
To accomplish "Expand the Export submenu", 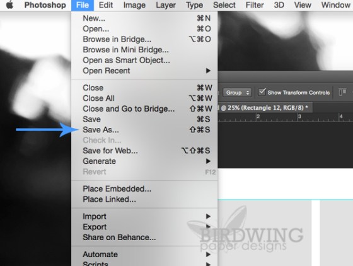I will [144, 227].
